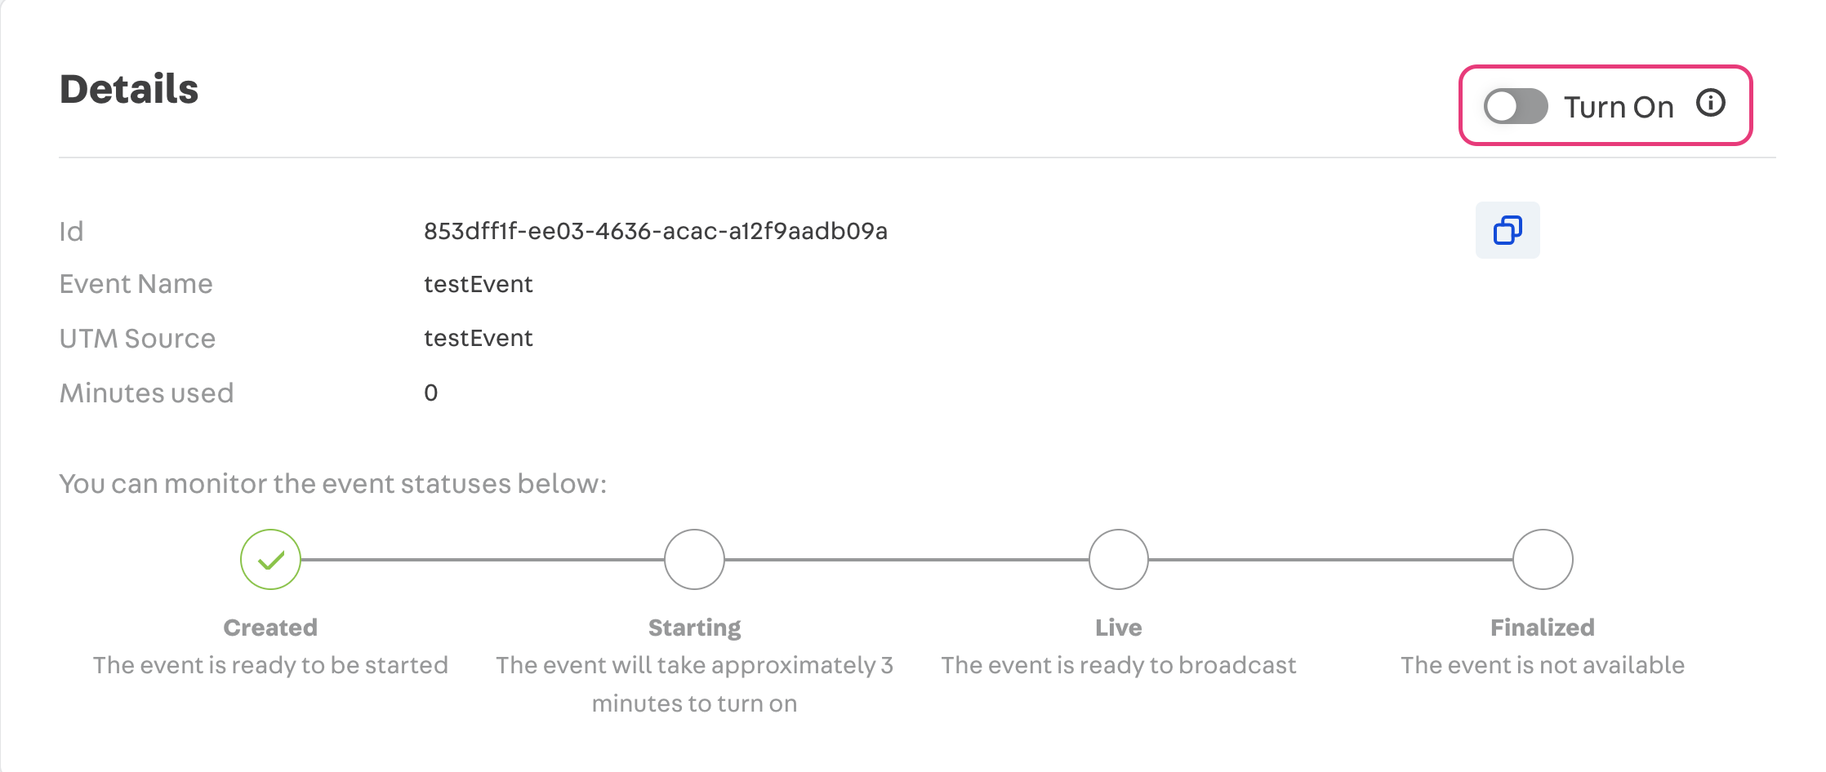Click the green Created checkmark circle
The width and height of the screenshot is (1826, 772).
(x=270, y=560)
